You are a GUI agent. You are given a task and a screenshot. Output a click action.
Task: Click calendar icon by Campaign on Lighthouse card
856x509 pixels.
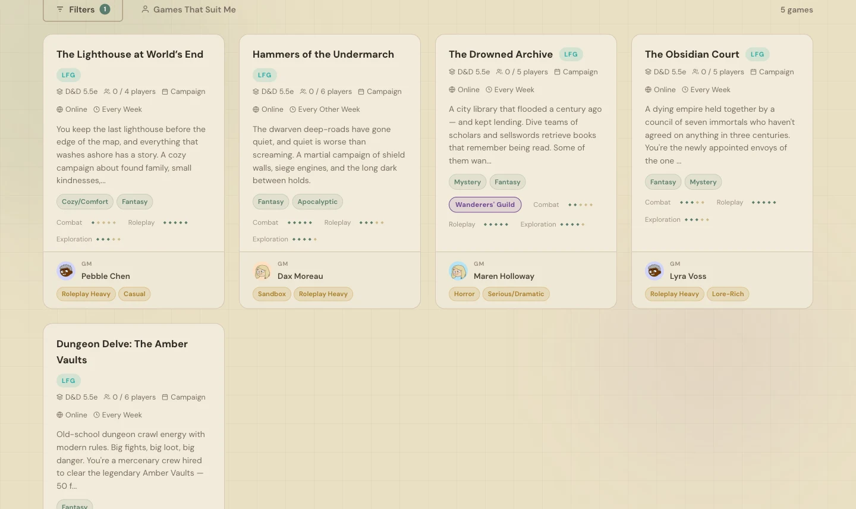click(165, 92)
